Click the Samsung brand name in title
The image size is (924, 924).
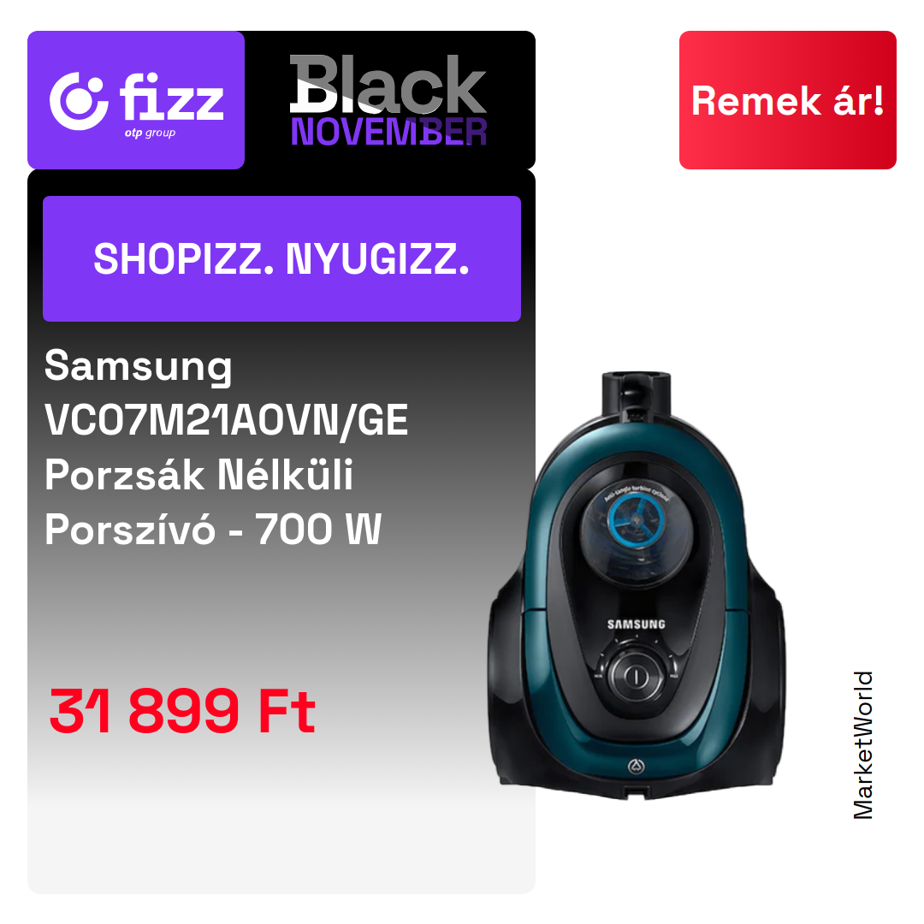click(139, 366)
